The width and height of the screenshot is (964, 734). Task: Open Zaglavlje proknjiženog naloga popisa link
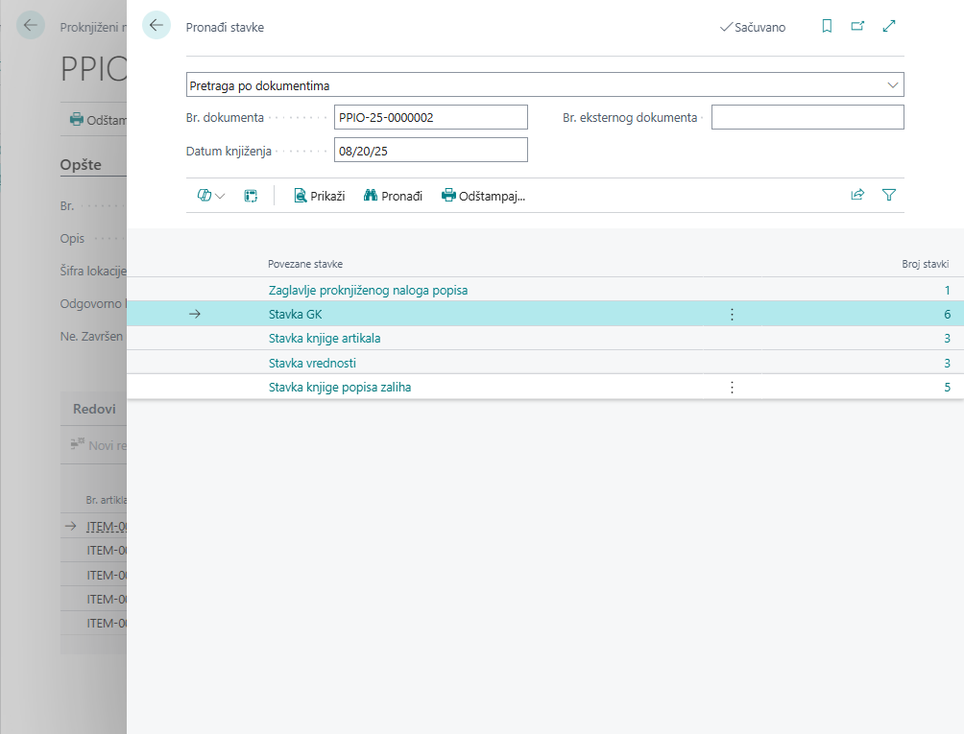point(368,290)
